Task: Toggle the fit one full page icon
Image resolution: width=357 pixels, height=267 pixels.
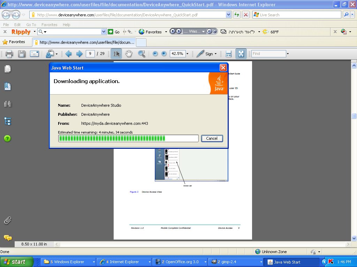Action: pyautogui.click(x=241, y=54)
